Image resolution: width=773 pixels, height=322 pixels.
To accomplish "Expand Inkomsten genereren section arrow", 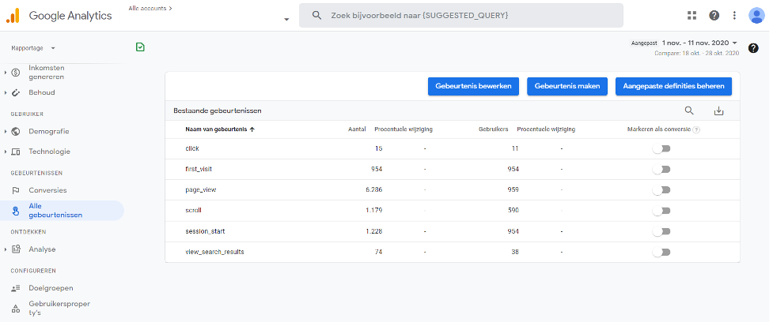I will pos(6,73).
